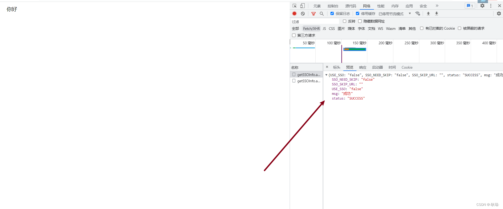Click the request bar in timeline overview

[355, 49]
